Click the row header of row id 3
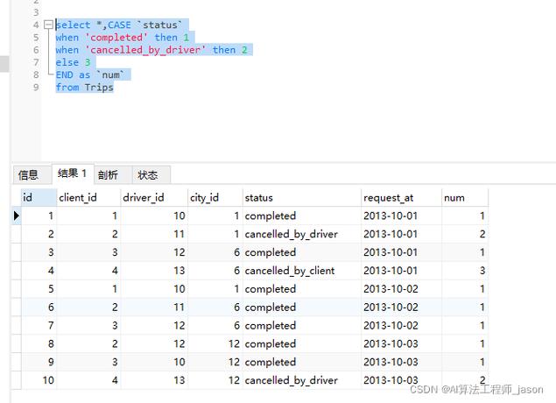Image resolution: width=556 pixels, height=403 pixels. tap(17, 252)
